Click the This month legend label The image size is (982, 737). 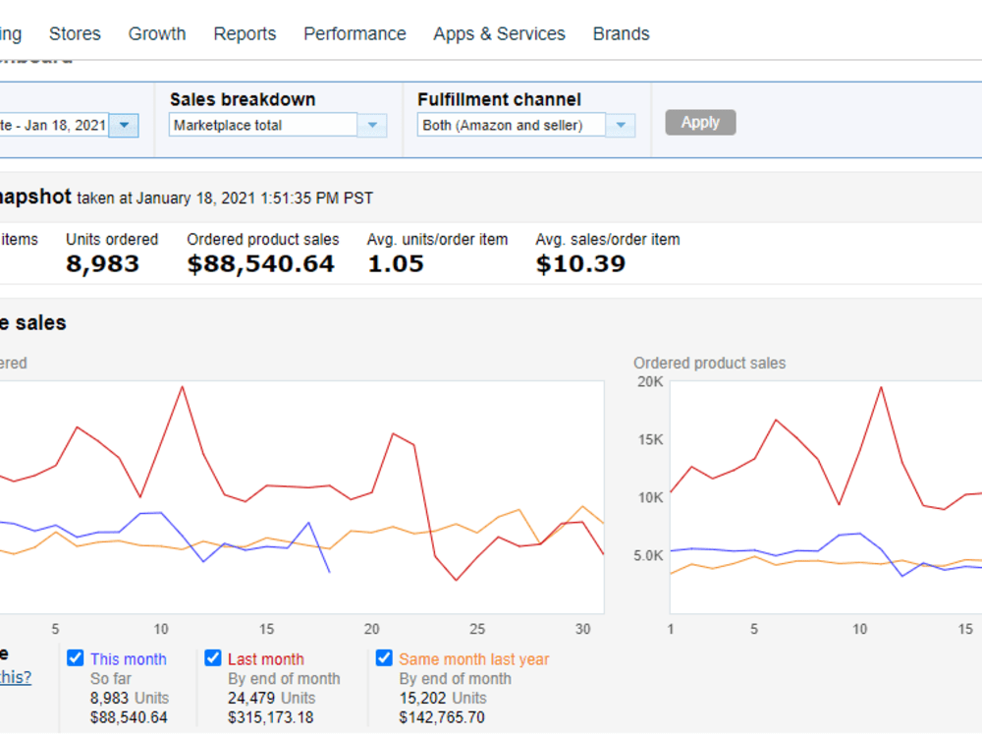(x=129, y=659)
